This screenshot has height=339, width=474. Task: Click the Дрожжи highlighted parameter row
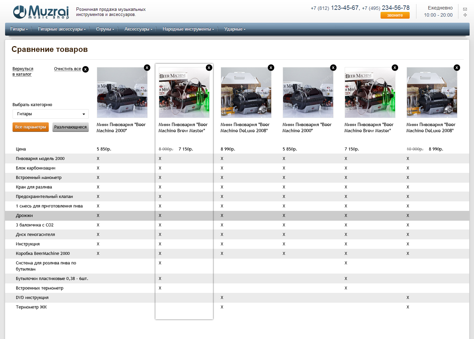(24, 216)
